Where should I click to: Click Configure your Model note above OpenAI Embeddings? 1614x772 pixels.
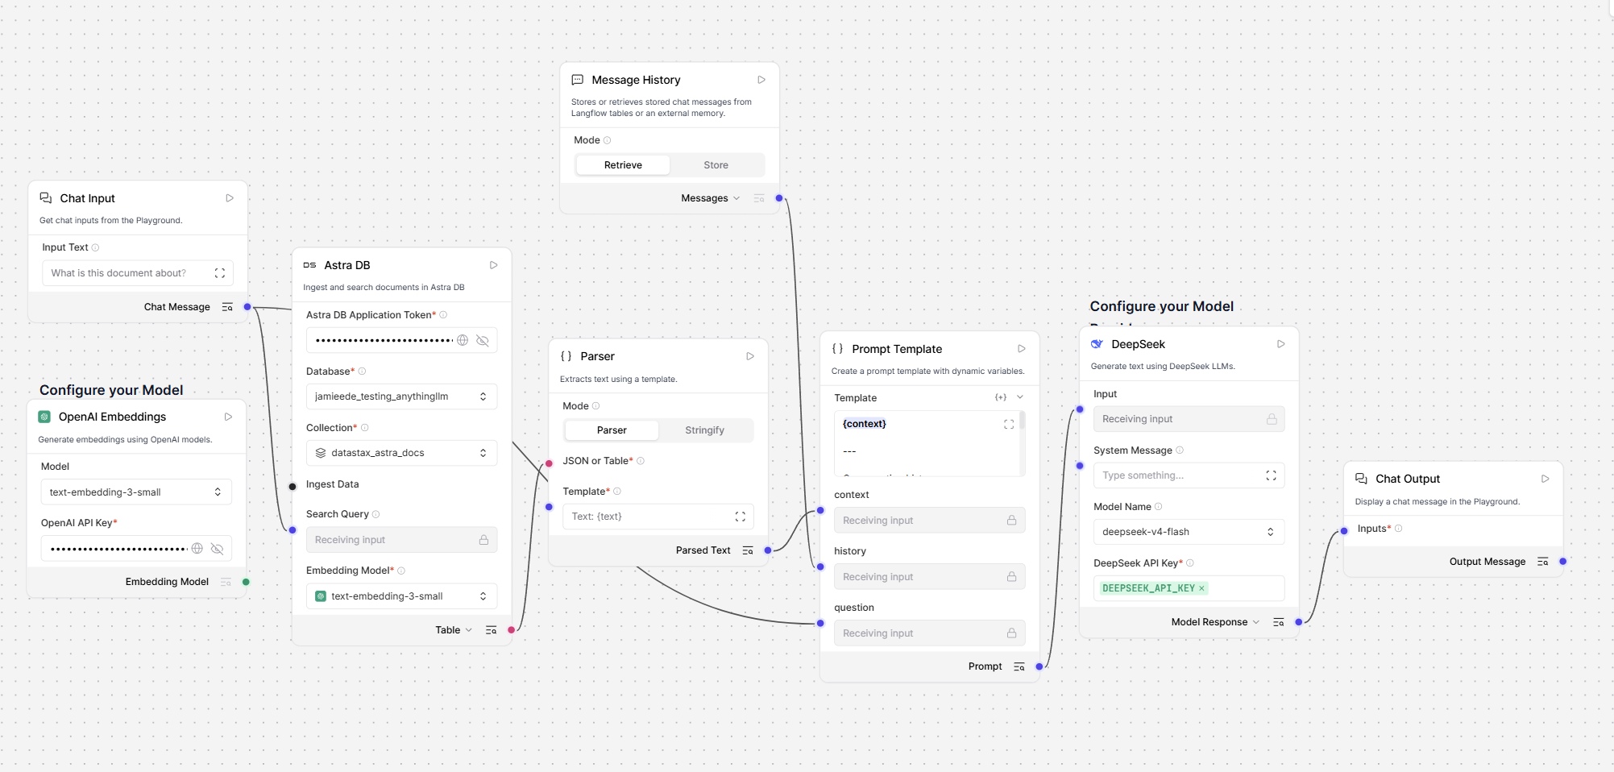click(111, 390)
